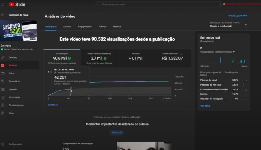Click the info icon beside Receita estimada
The image size is (261, 150).
pos(181,54)
